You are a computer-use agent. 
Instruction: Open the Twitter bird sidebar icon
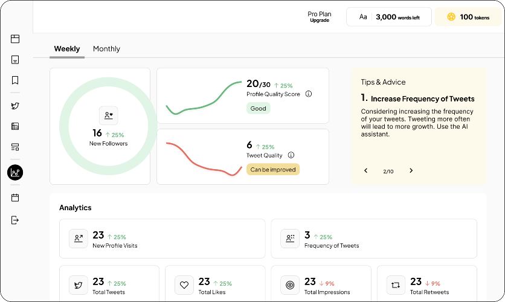[15, 106]
